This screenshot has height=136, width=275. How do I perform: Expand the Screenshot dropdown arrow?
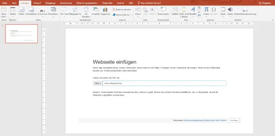tap(42, 17)
